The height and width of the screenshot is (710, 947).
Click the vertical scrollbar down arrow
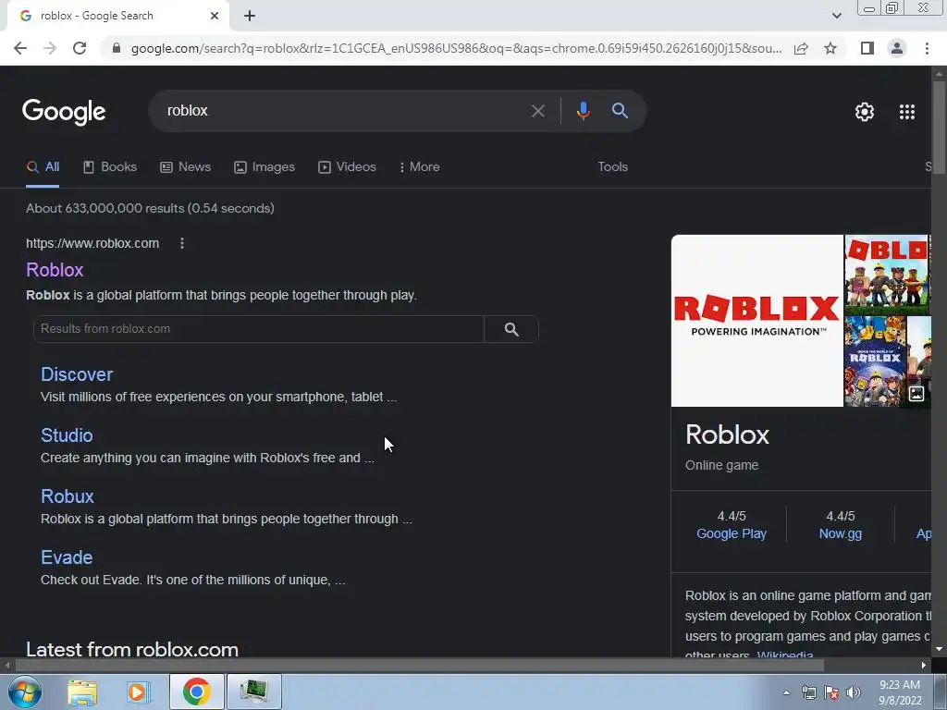[939, 650]
